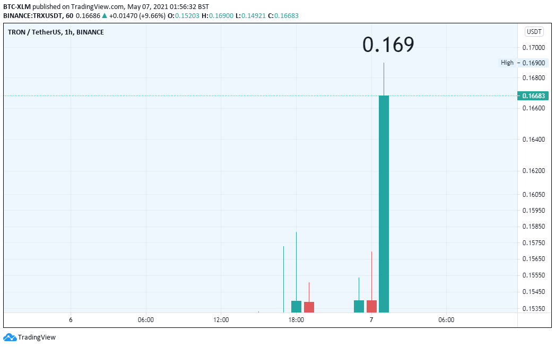Click the tall green candle at 7
This screenshot has width=555, height=347.
pyautogui.click(x=384, y=204)
